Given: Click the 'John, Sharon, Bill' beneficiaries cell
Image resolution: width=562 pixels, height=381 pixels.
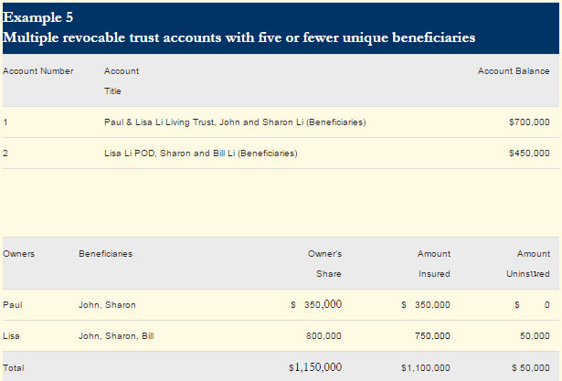Looking at the screenshot, I should pyautogui.click(x=116, y=336).
